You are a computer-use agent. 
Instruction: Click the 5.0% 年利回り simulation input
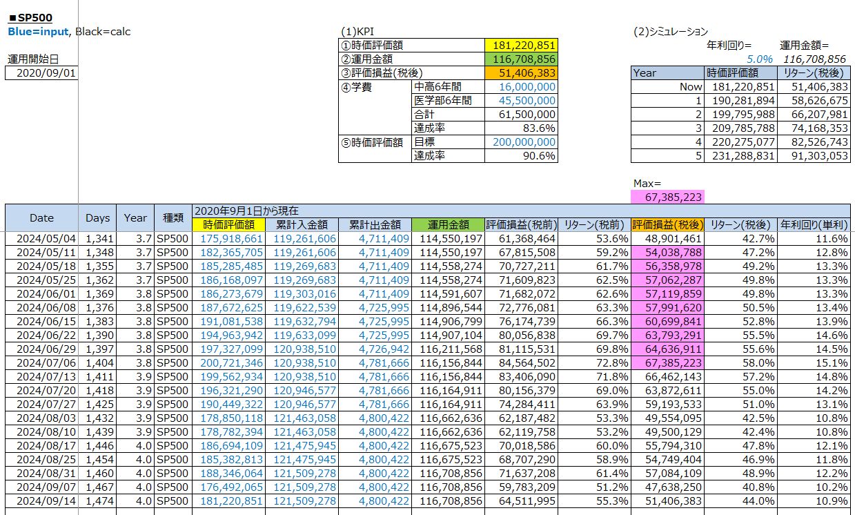pyautogui.click(x=734, y=59)
